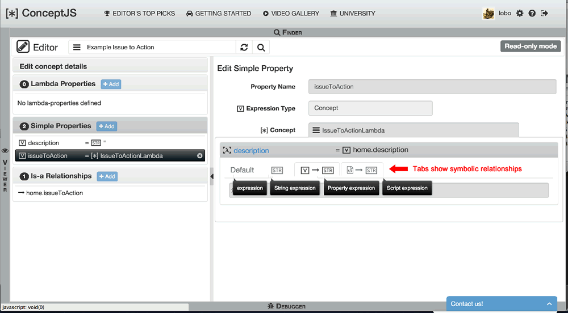Viewport: 568px width, 313px height.
Task: Click Simple Properties count badge
Action: [24, 126]
